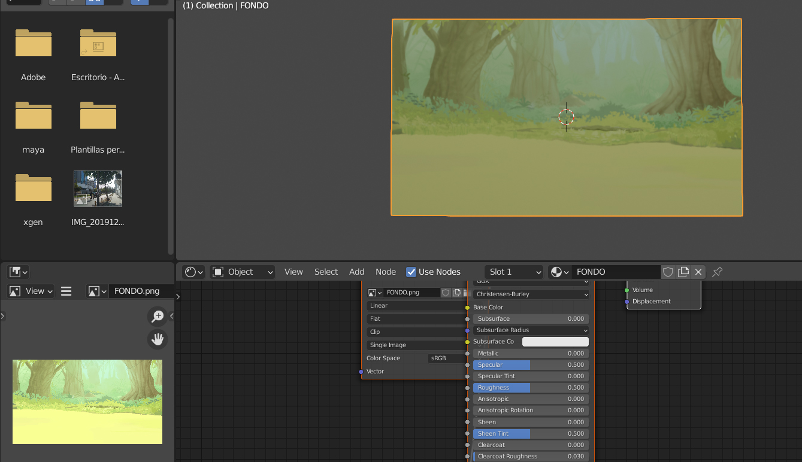
Task: Browse image in the Image Texture node
Action: click(x=374, y=293)
